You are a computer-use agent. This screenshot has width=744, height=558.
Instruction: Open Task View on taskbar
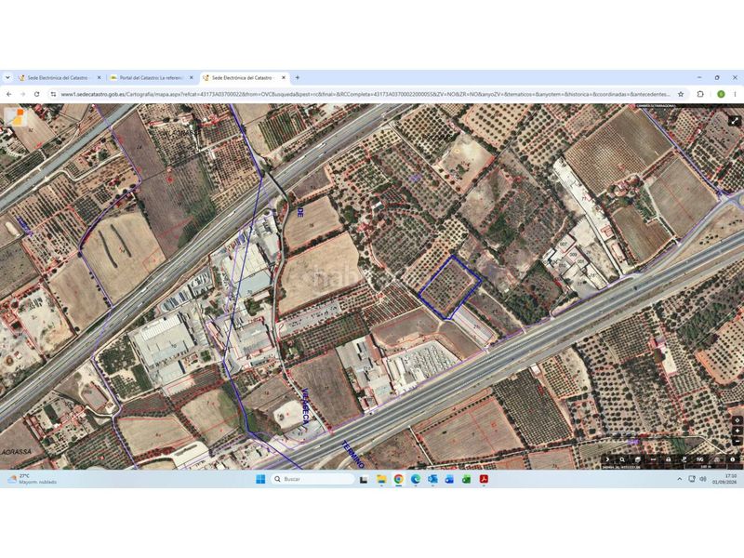pyautogui.click(x=364, y=480)
